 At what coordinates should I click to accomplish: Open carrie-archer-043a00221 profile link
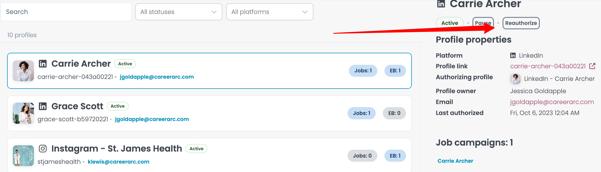(548, 66)
